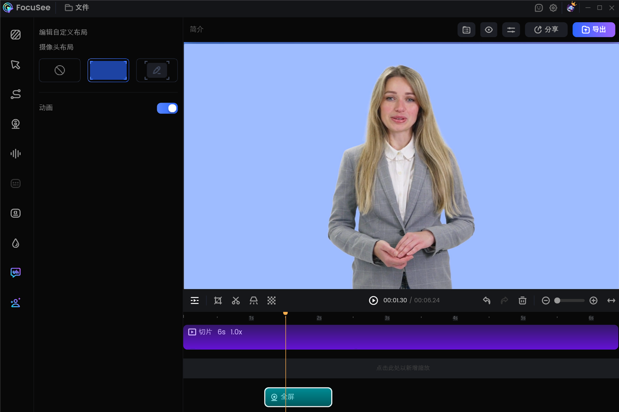619x412 pixels.
Task: Click 点击此处以新增缩放 zoom track
Action: pyautogui.click(x=401, y=368)
